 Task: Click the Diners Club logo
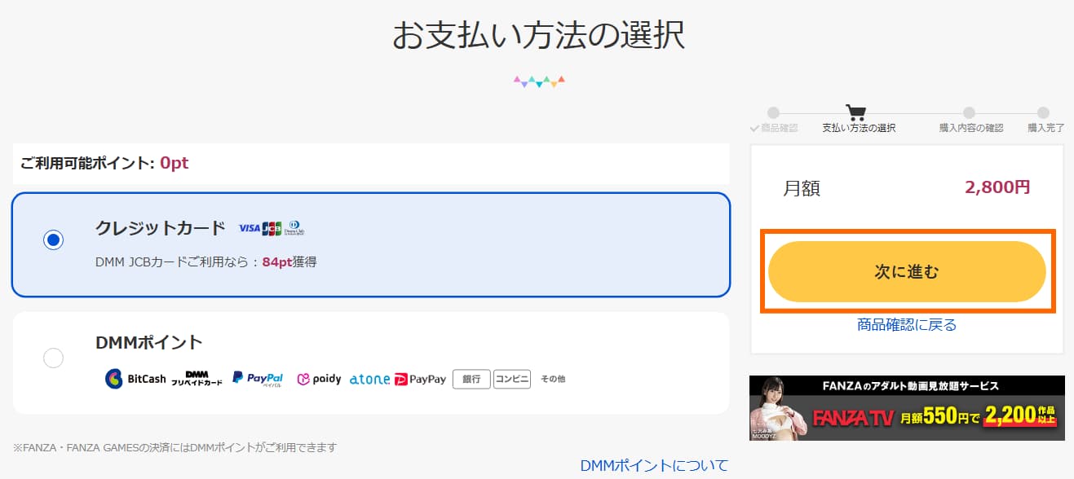pos(294,226)
